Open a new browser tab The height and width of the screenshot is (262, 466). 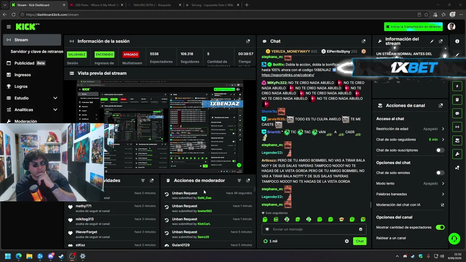[247, 5]
